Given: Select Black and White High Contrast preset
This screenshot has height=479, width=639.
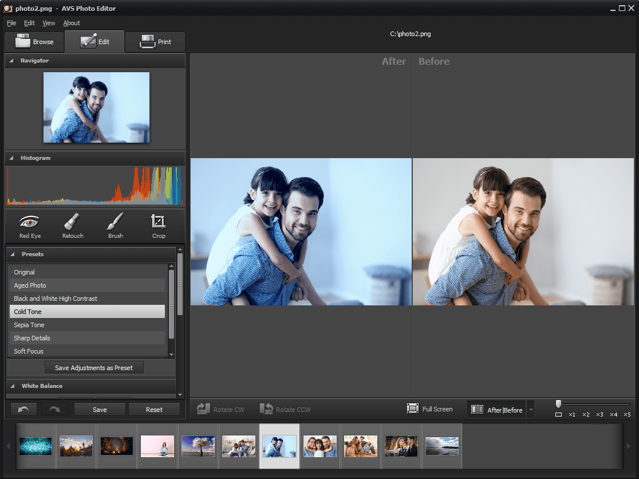Looking at the screenshot, I should pyautogui.click(x=87, y=299).
